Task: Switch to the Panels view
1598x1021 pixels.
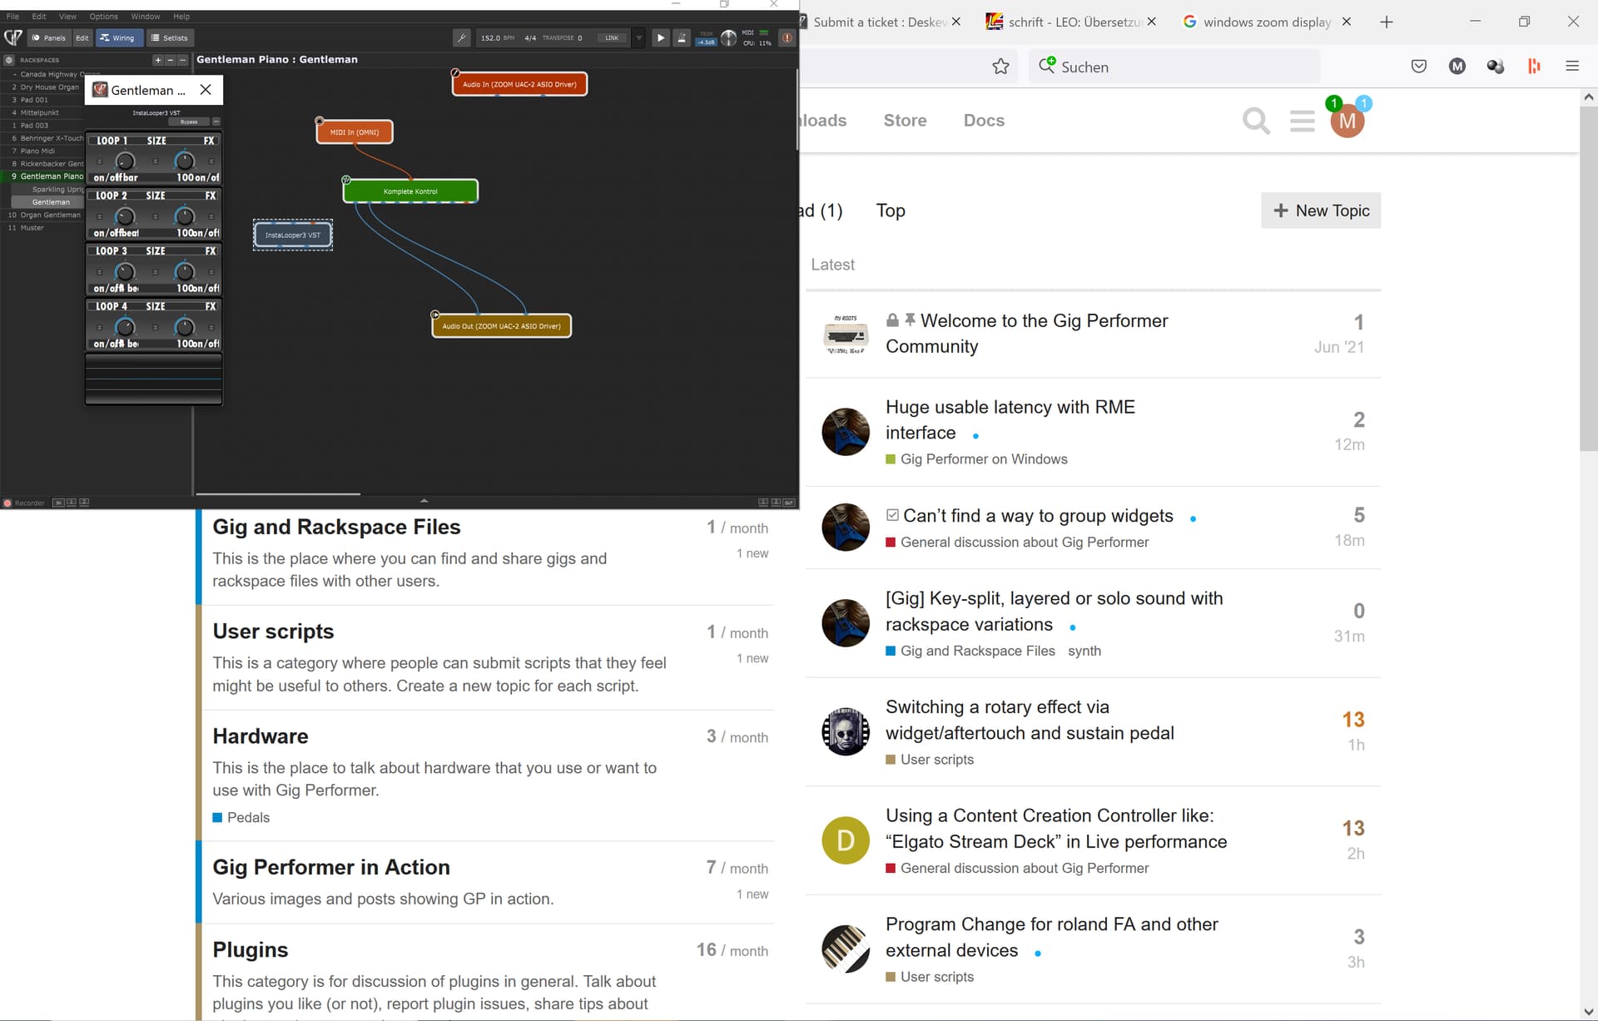Action: click(49, 37)
